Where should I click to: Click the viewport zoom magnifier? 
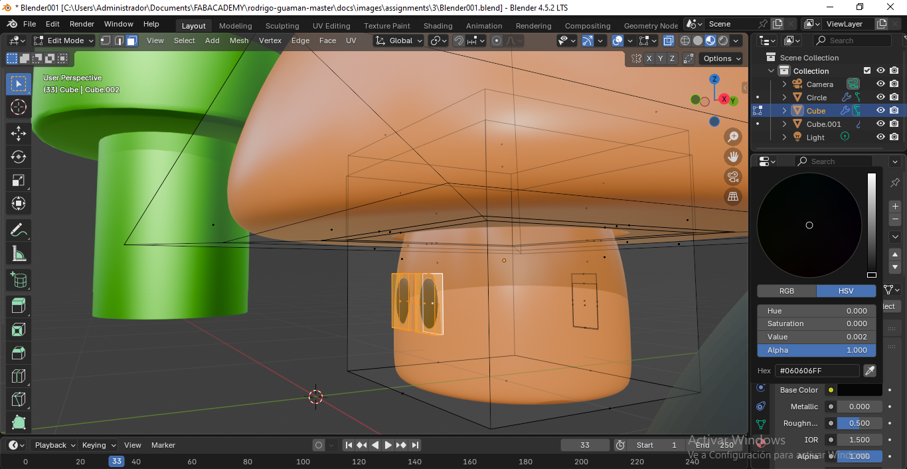coord(733,136)
